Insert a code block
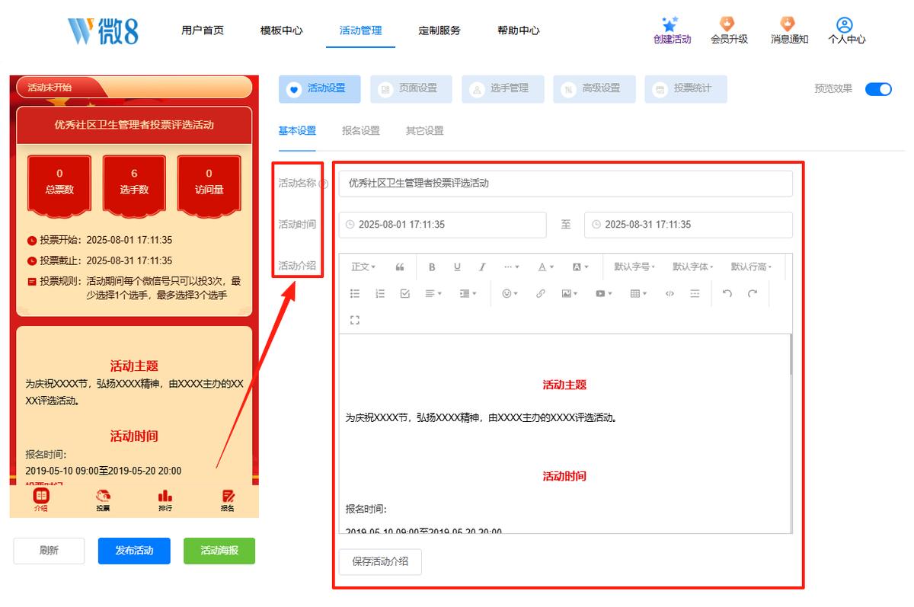 click(670, 293)
